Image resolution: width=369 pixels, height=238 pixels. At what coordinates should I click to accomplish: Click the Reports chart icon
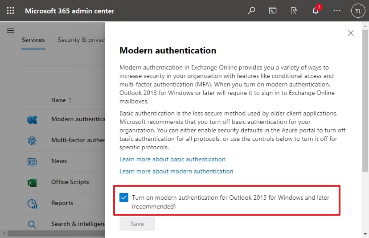point(32,204)
